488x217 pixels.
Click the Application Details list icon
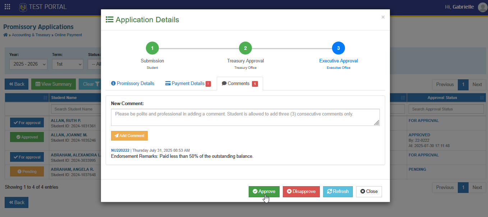[110, 20]
